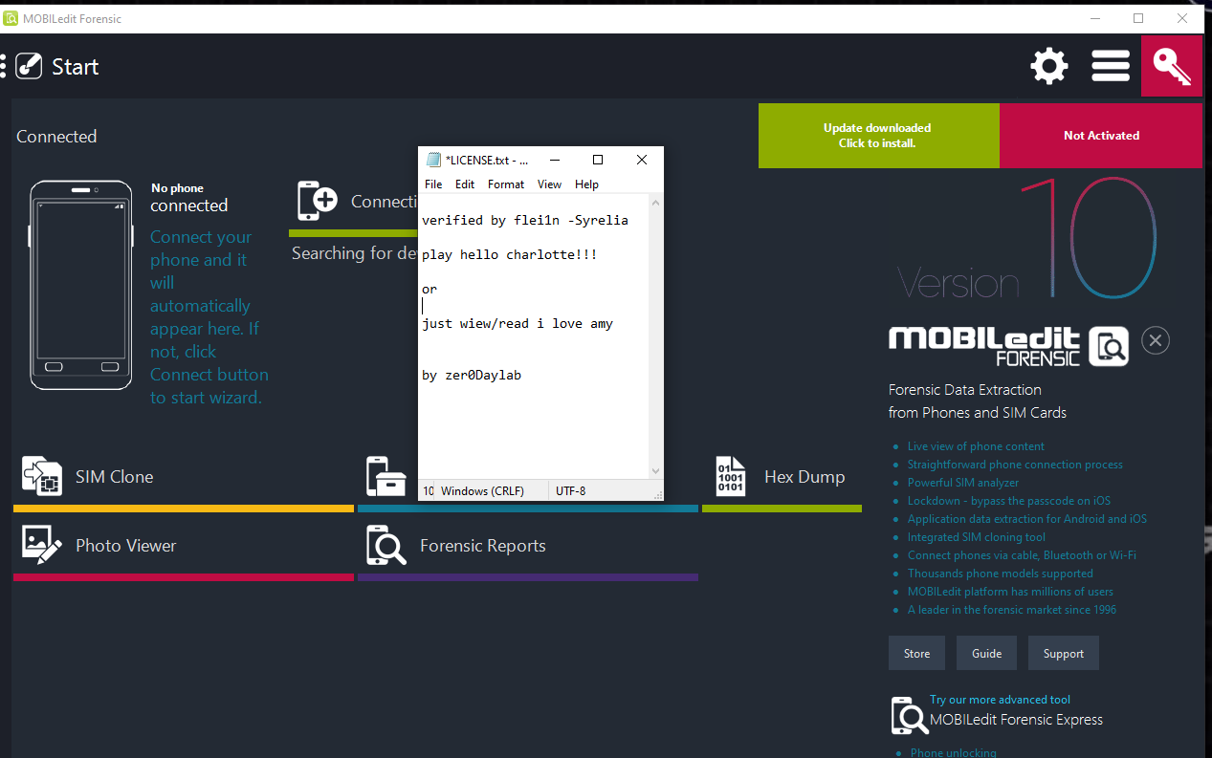Click text 'verified by flei1n -Syrelia'
This screenshot has height=758, width=1212.
[525, 220]
